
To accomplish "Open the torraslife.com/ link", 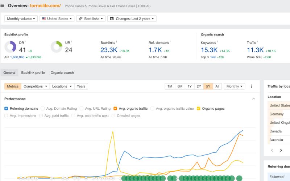I will point(45,5).
